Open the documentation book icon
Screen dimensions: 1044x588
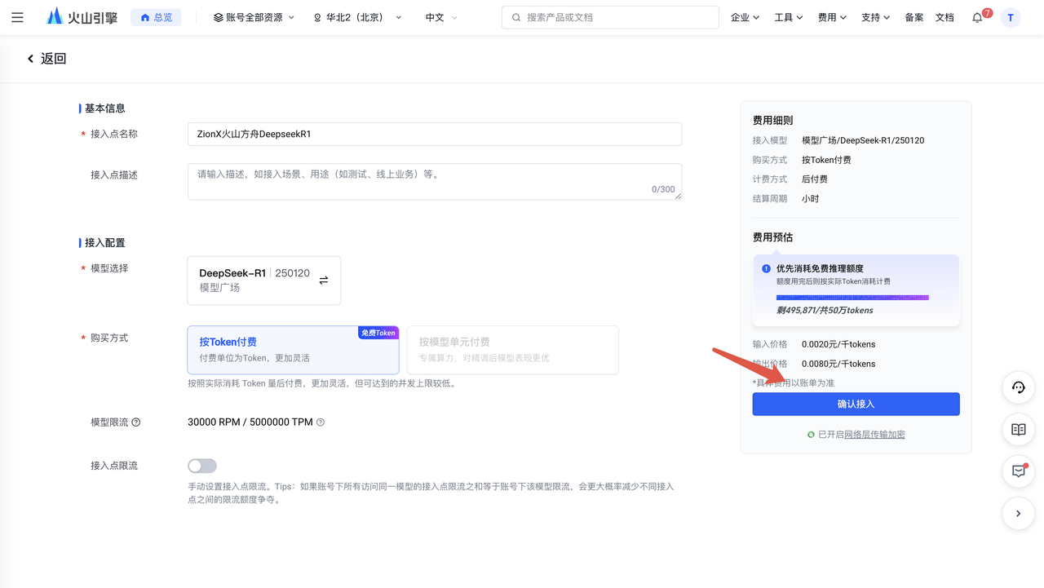click(x=1019, y=429)
